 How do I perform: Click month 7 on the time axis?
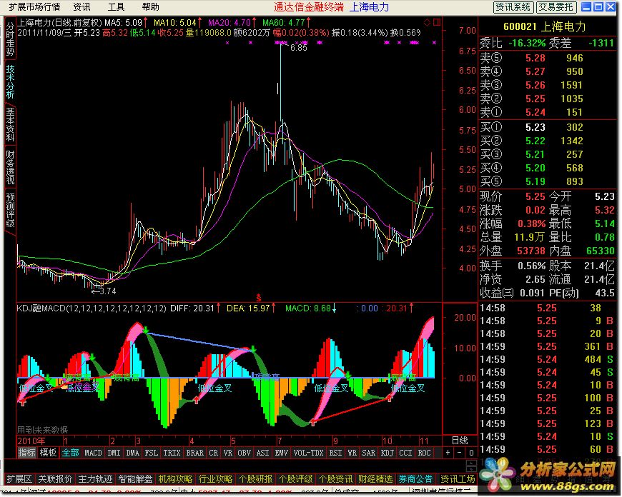click(280, 441)
